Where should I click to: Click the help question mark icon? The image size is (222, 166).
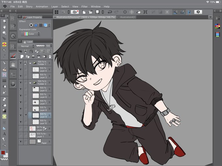198,12
